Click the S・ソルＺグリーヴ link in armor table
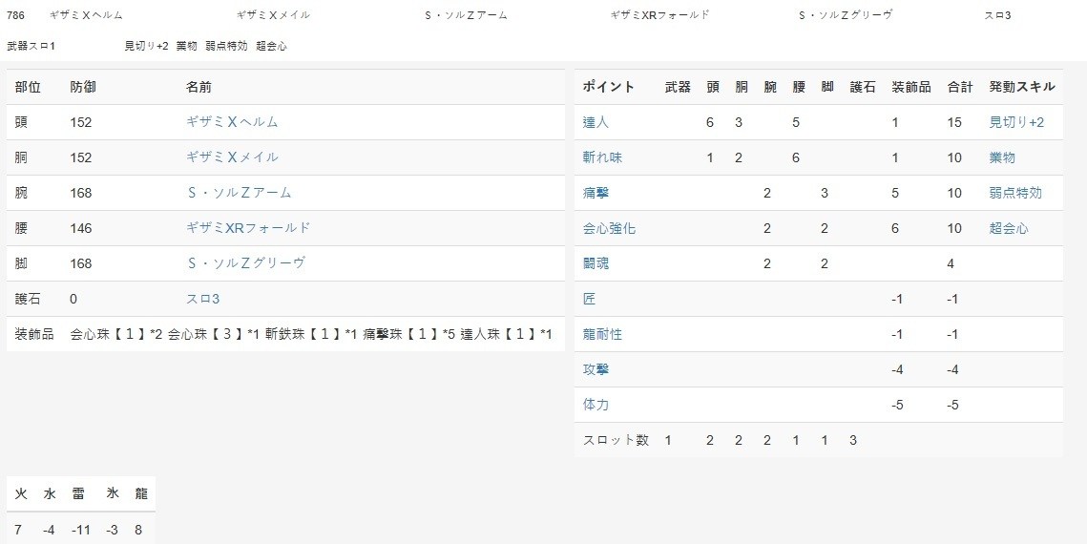 pyautogui.click(x=245, y=263)
